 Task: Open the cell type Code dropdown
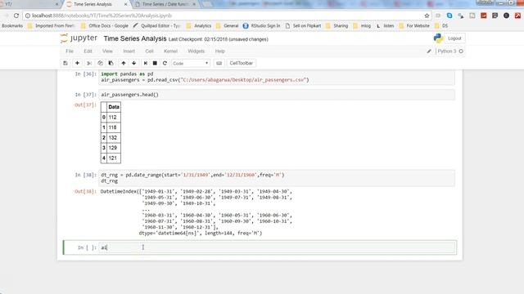tap(191, 63)
